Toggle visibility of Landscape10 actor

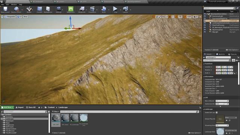pos(205,21)
